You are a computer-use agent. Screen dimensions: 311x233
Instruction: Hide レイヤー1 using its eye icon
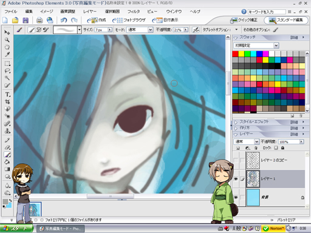[236, 179]
